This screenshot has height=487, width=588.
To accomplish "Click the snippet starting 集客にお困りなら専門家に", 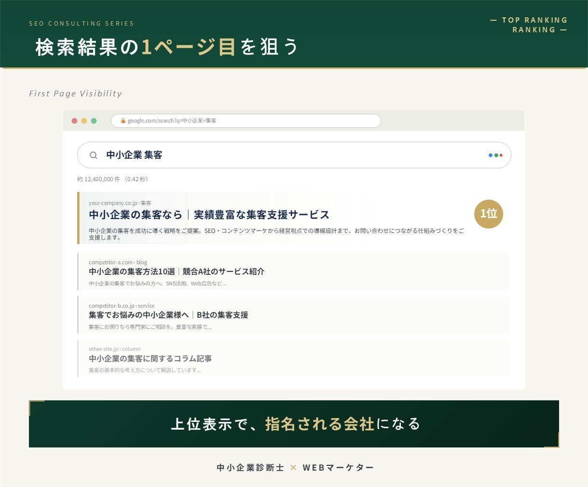I will point(150,327).
